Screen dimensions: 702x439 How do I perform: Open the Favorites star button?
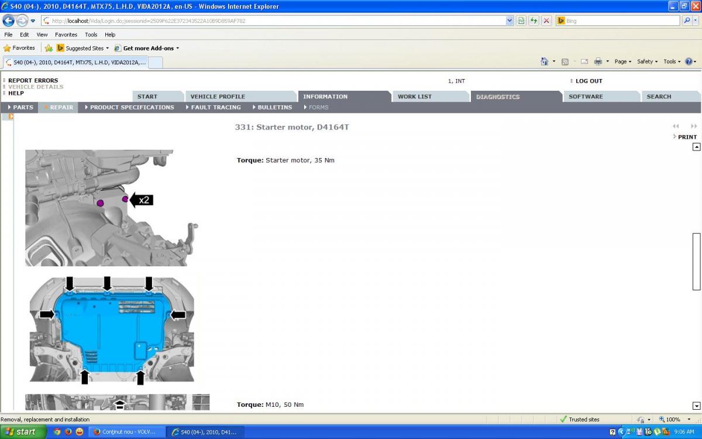(19, 48)
